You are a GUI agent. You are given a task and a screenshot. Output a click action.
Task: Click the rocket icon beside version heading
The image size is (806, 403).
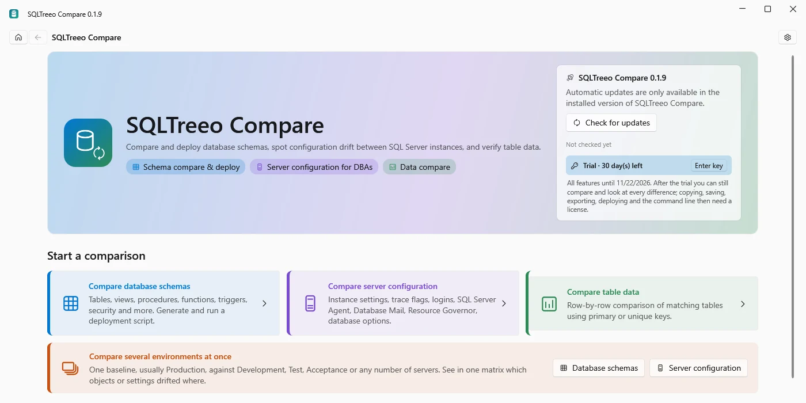coord(570,78)
